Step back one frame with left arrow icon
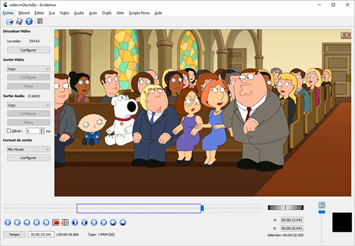This screenshot has width=355, height=246. click(17, 222)
